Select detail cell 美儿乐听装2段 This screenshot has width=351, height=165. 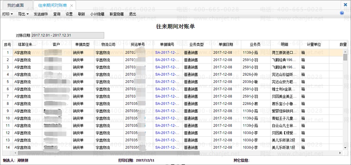click(x=285, y=140)
